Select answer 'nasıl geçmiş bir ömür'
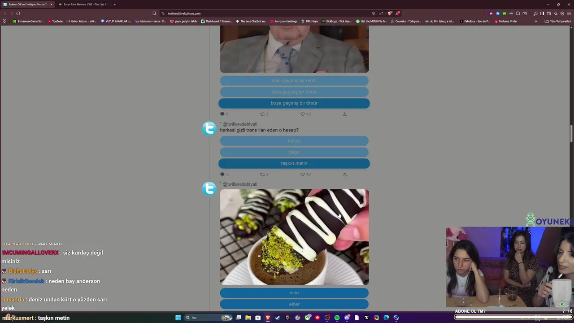The height and width of the screenshot is (323, 574). coord(294,81)
